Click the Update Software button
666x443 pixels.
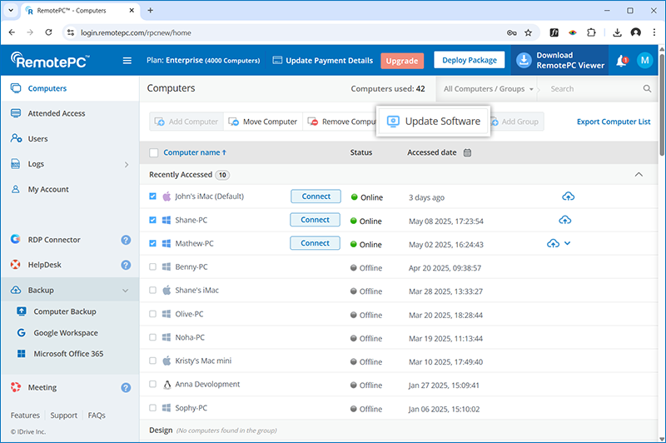433,122
